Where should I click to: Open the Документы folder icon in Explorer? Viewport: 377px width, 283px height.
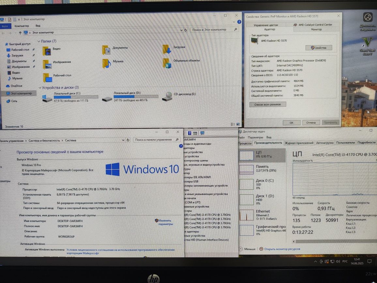click(106, 50)
